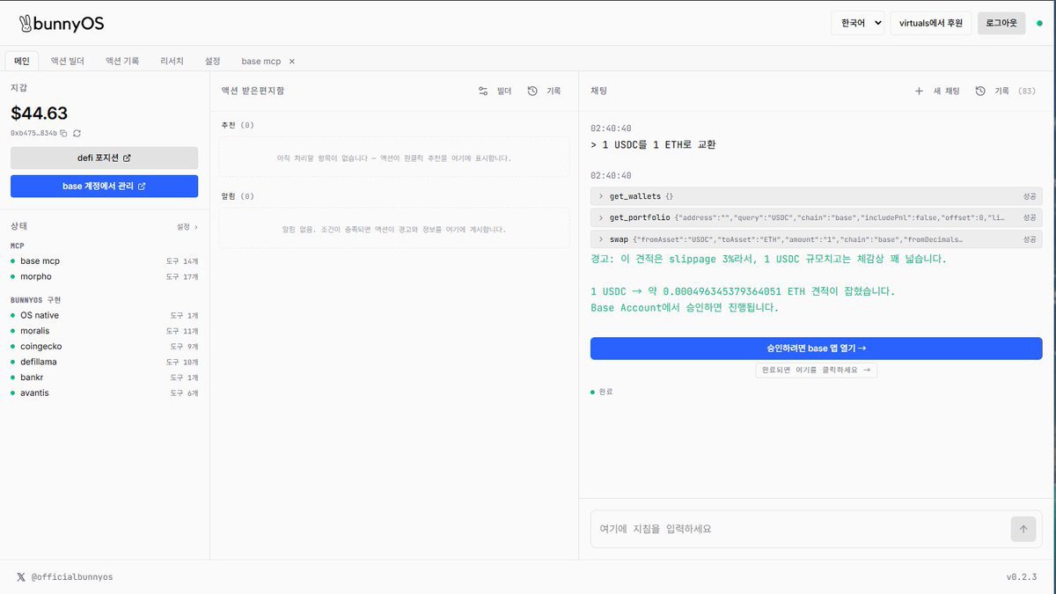Click the Base Account에서 승인하면 진행됩니다 line
The image size is (1056, 594).
tap(685, 308)
